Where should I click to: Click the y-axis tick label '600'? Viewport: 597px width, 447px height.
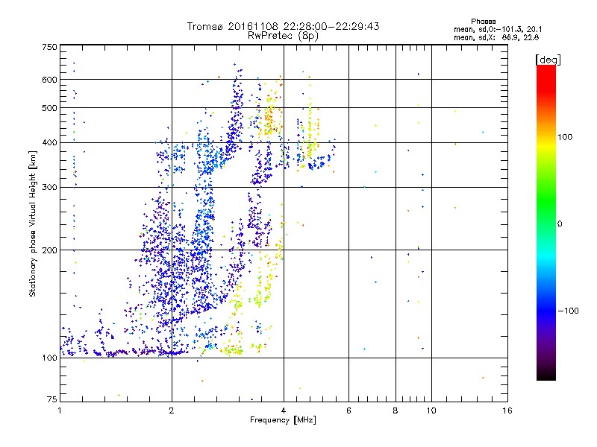tap(49, 80)
